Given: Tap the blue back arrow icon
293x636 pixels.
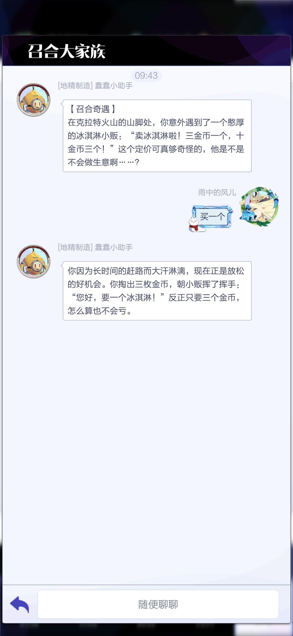Looking at the screenshot, I should 20,604.
